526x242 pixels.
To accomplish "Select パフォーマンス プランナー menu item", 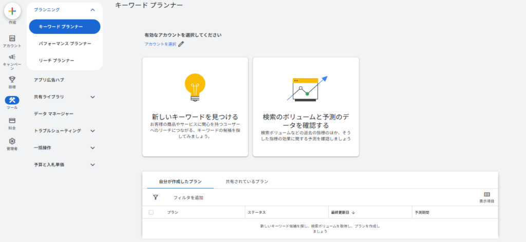I will tap(65, 44).
